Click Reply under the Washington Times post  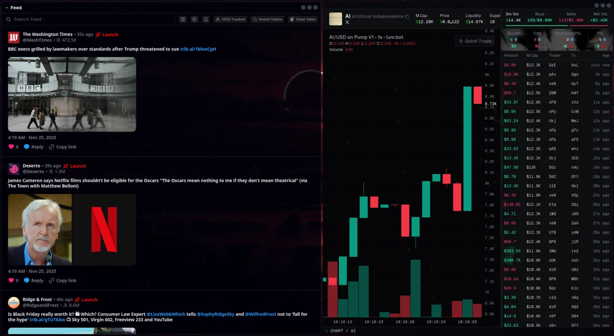click(33, 147)
